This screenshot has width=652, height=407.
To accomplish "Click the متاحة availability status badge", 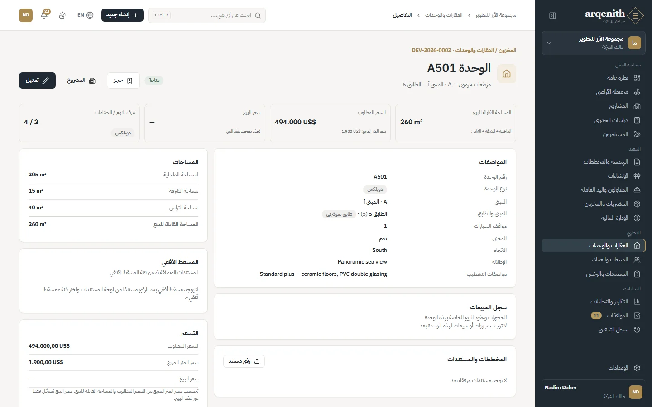I will pos(154,80).
